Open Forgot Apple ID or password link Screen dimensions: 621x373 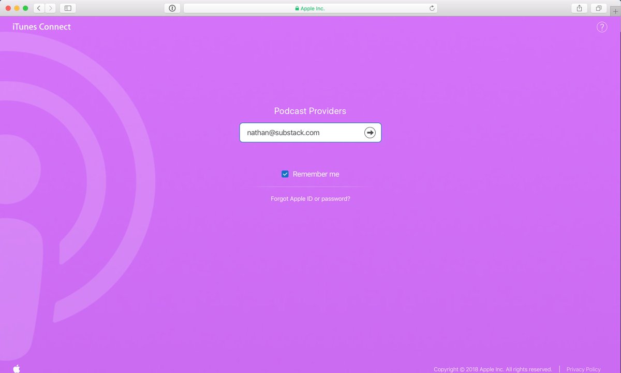310,198
